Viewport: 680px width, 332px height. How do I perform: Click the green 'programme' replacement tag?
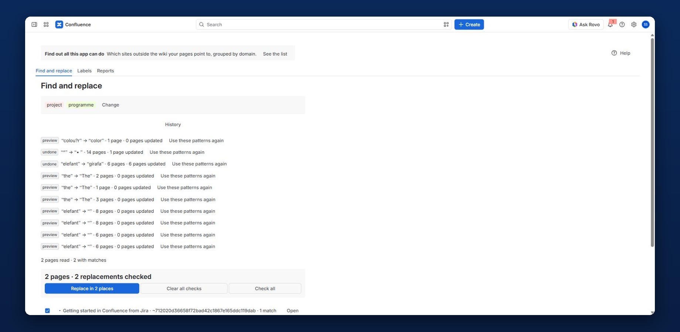[x=81, y=105]
